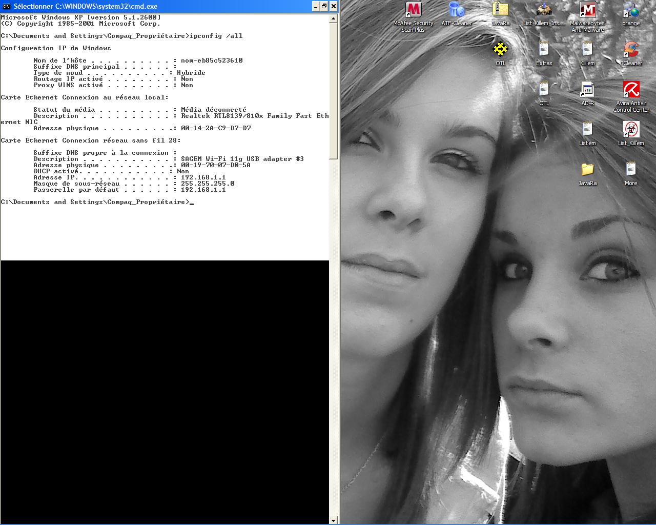Click physical address 00-19-70-07-D0-5A
Screen dimensions: 656x525
(216, 165)
